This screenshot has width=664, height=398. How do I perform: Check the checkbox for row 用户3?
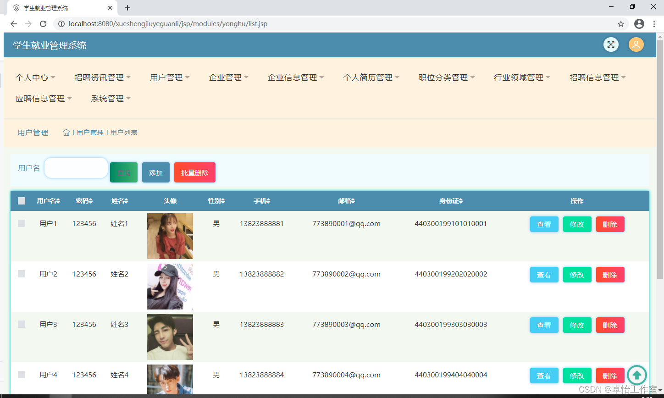tap(21, 324)
